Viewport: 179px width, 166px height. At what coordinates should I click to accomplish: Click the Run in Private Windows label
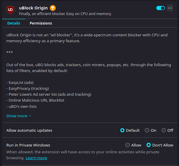[28, 145]
